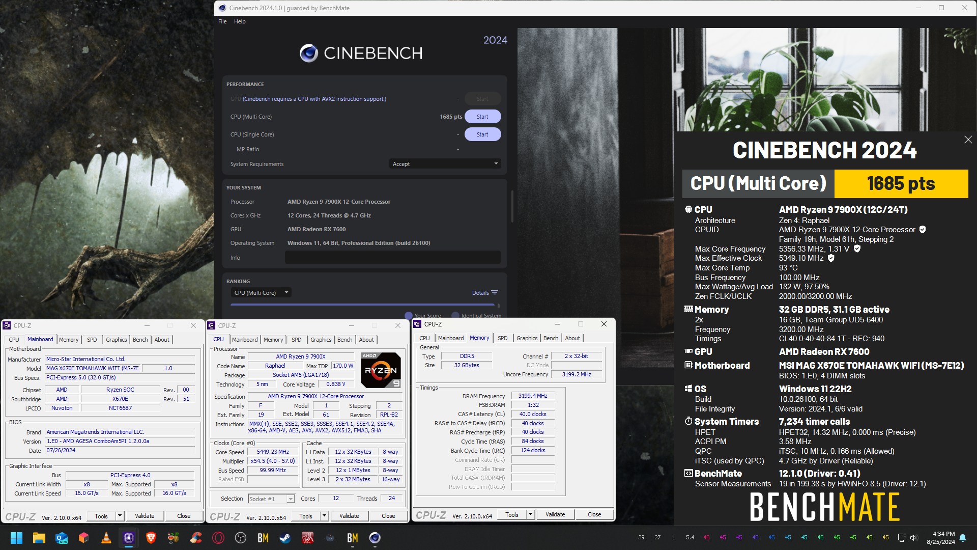Open Steam from the taskbar
Image resolution: width=977 pixels, height=550 pixels.
coord(285,538)
